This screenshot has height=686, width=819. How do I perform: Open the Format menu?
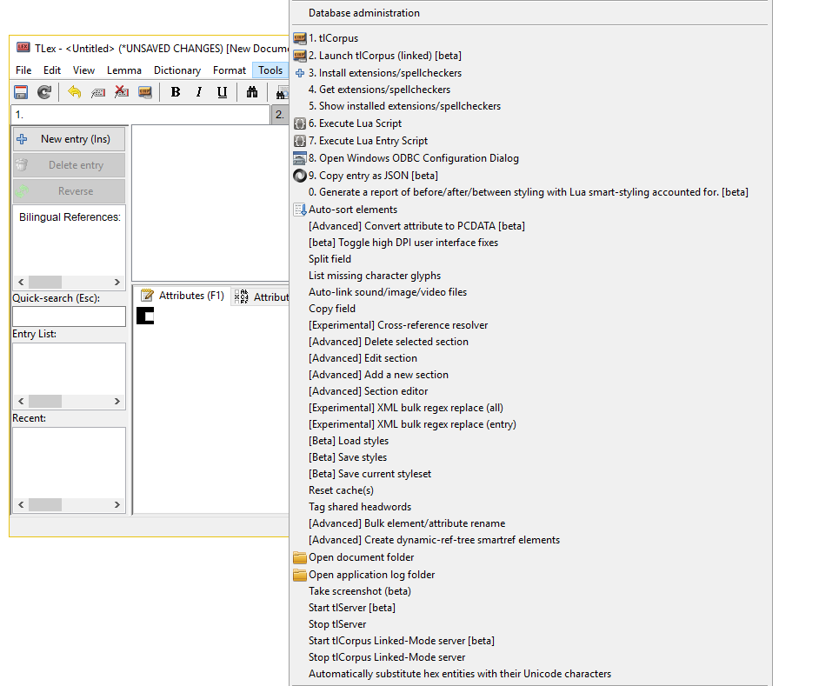pos(230,70)
